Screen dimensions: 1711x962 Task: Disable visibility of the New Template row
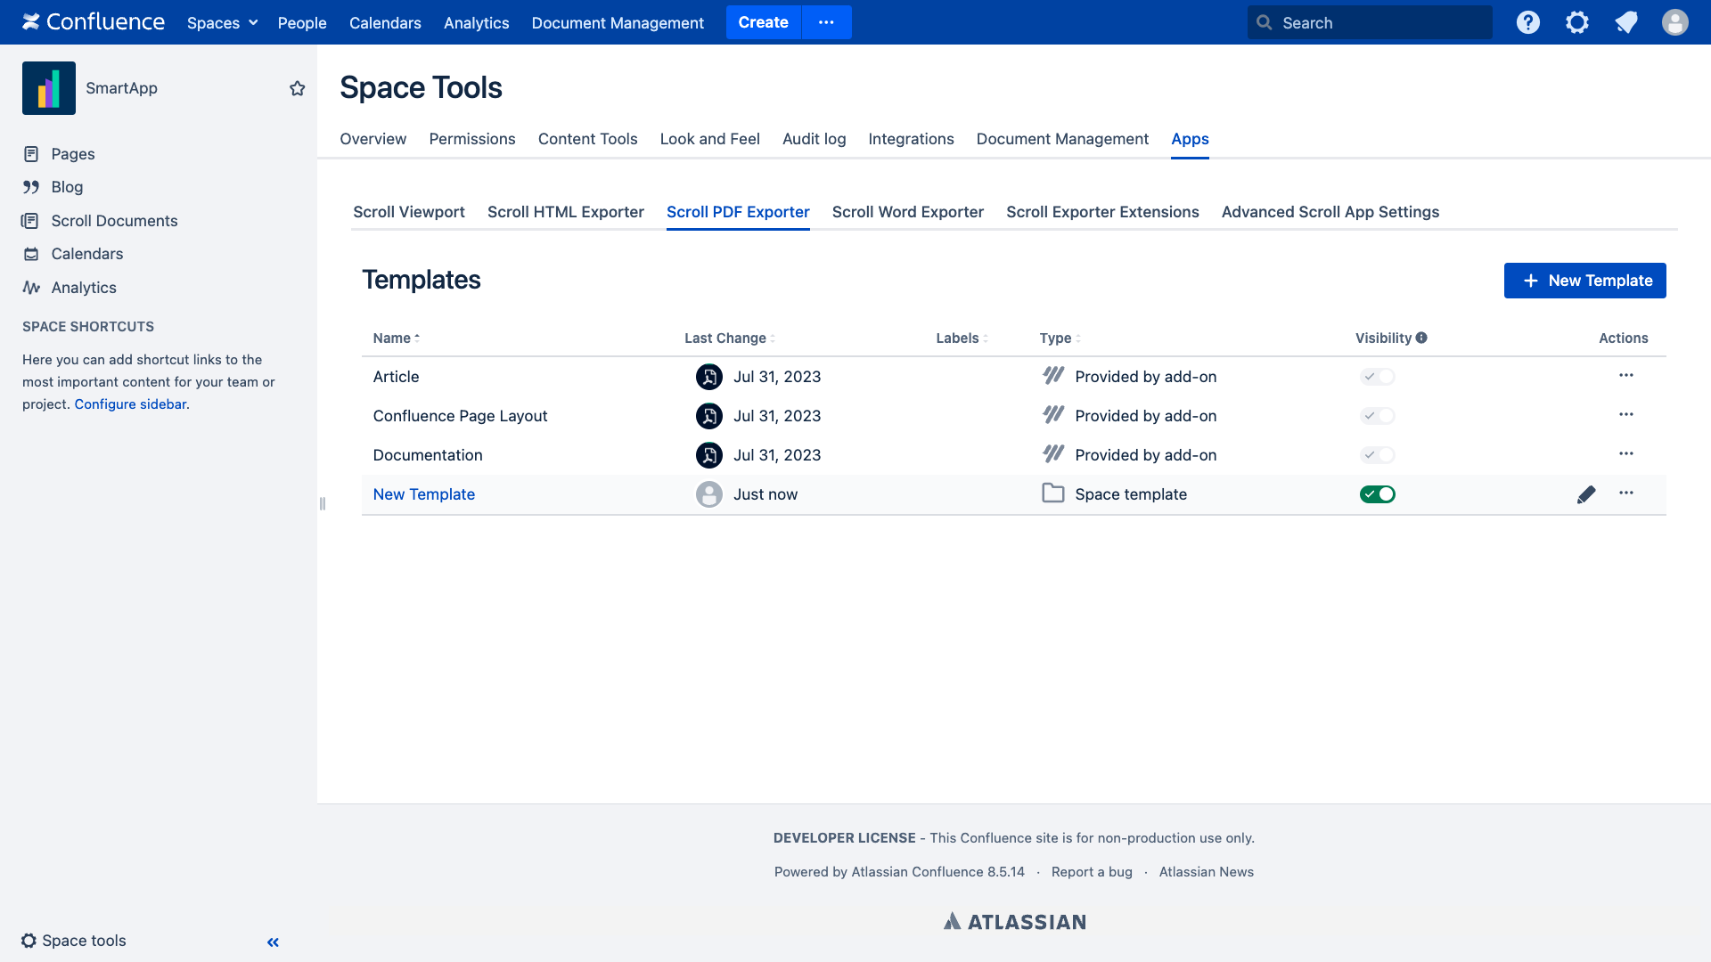(1377, 494)
